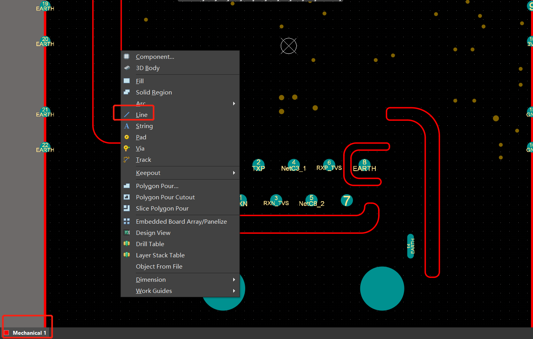Click the Component chip icon
The height and width of the screenshot is (339, 533).
click(127, 56)
